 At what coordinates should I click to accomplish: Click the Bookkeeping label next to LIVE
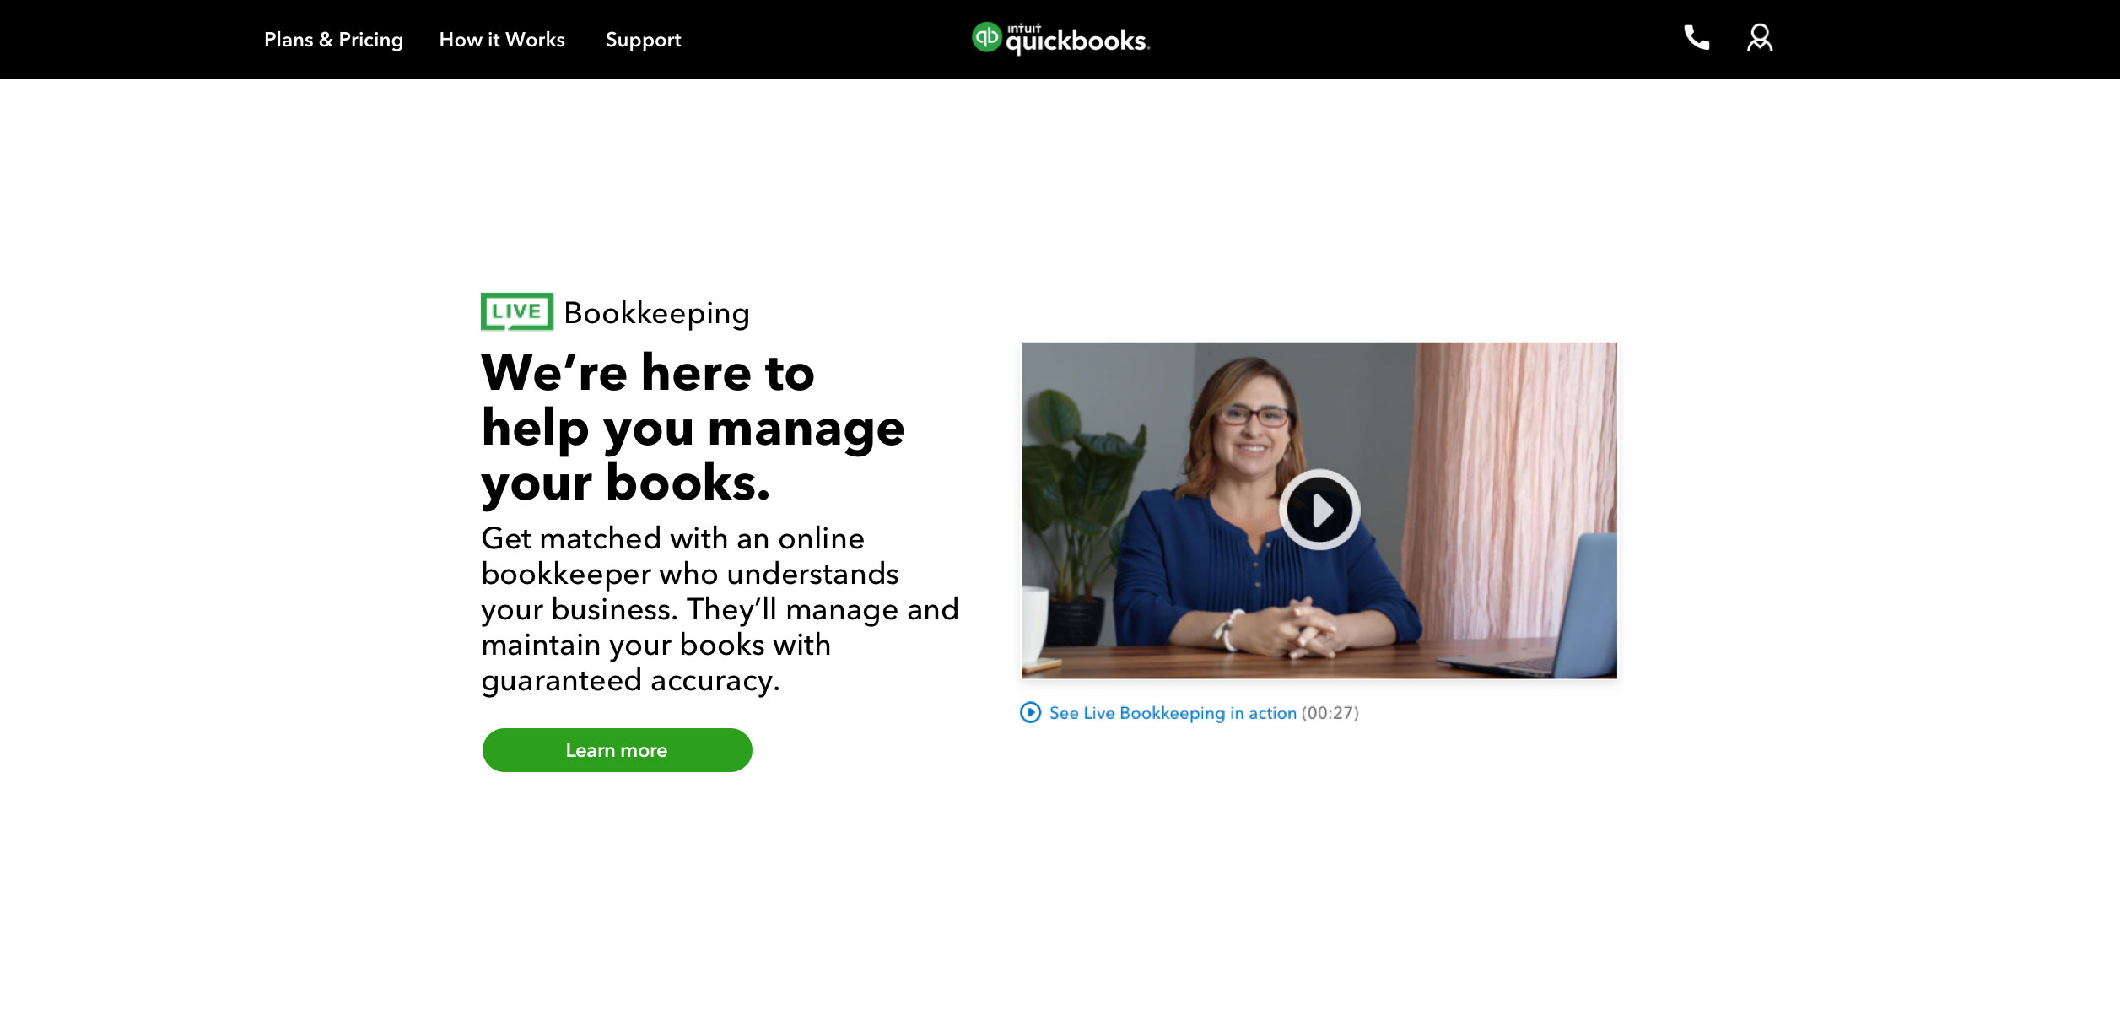[656, 313]
